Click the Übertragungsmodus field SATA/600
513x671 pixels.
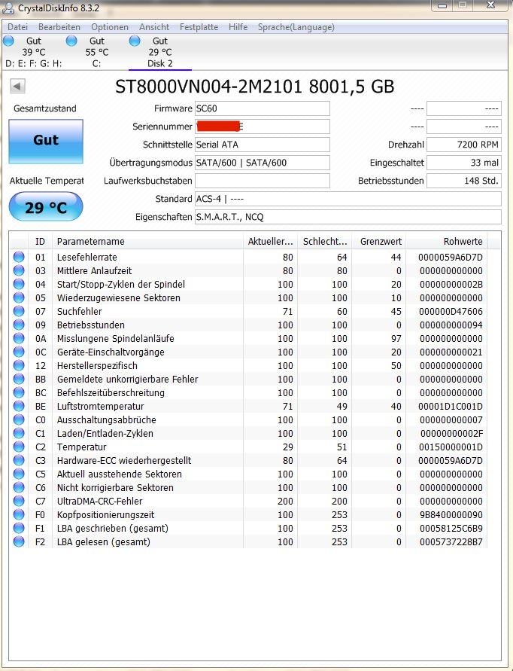pyautogui.click(x=263, y=163)
